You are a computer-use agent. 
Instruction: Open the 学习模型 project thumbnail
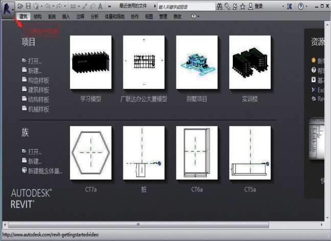coord(91,62)
